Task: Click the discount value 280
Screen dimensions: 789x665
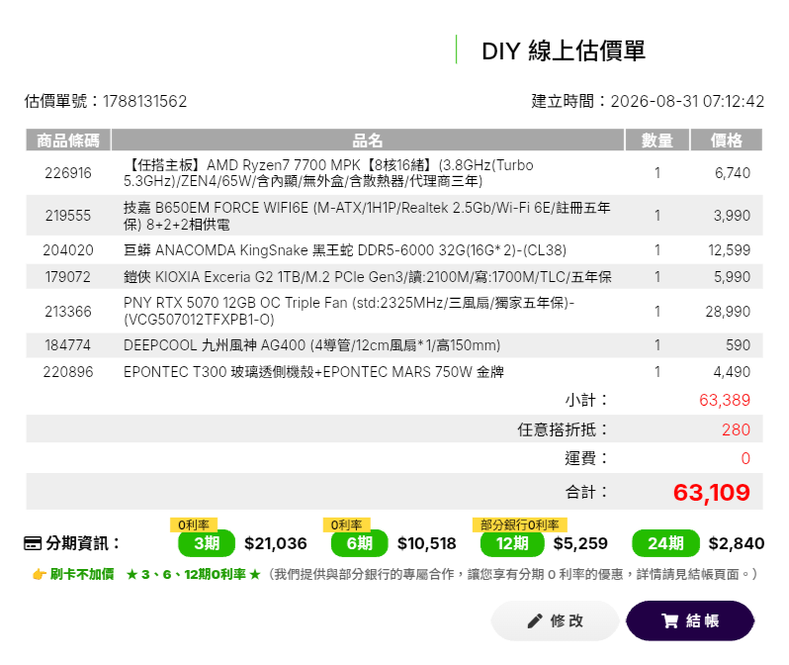Action: [x=737, y=429]
